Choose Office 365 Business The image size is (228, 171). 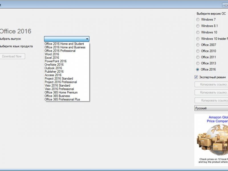[x=67, y=96]
